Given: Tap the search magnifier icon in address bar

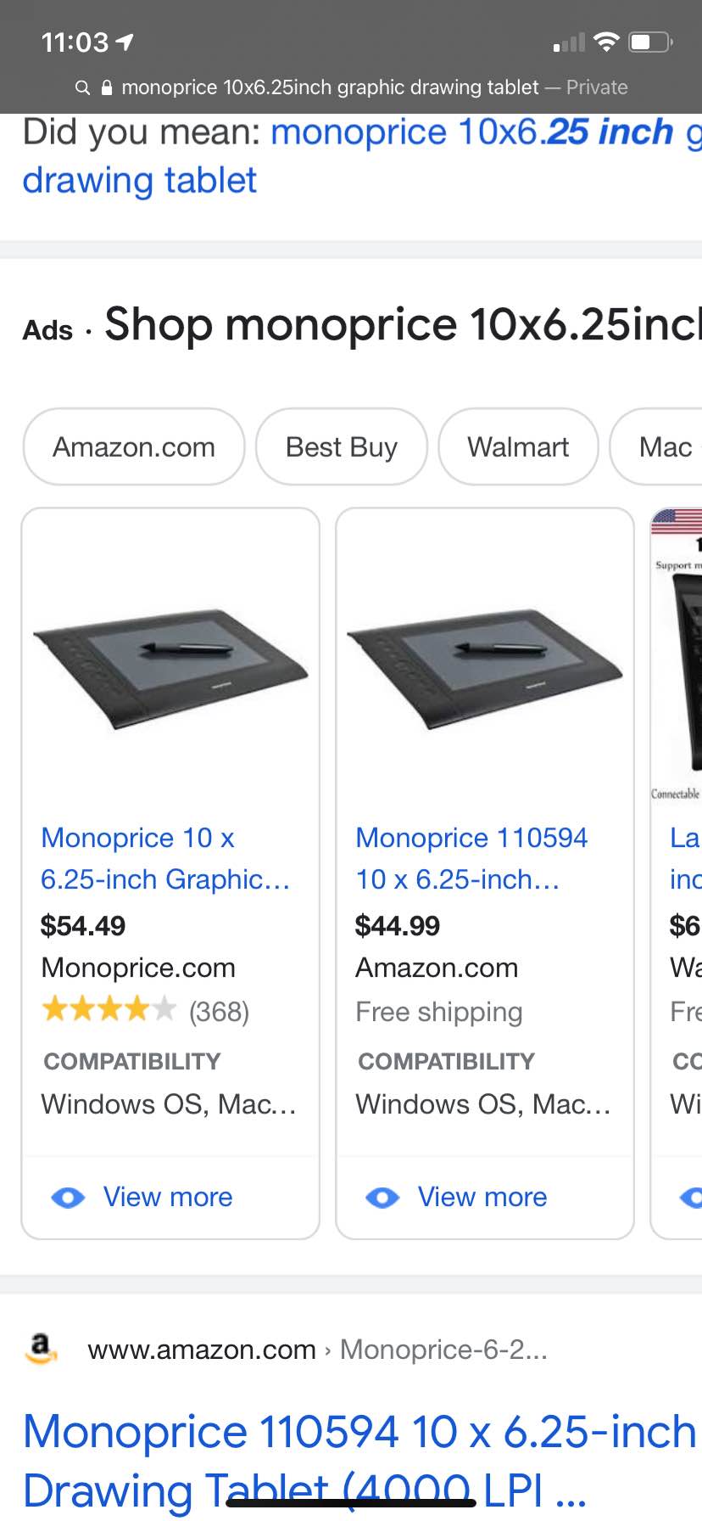Looking at the screenshot, I should click(82, 87).
